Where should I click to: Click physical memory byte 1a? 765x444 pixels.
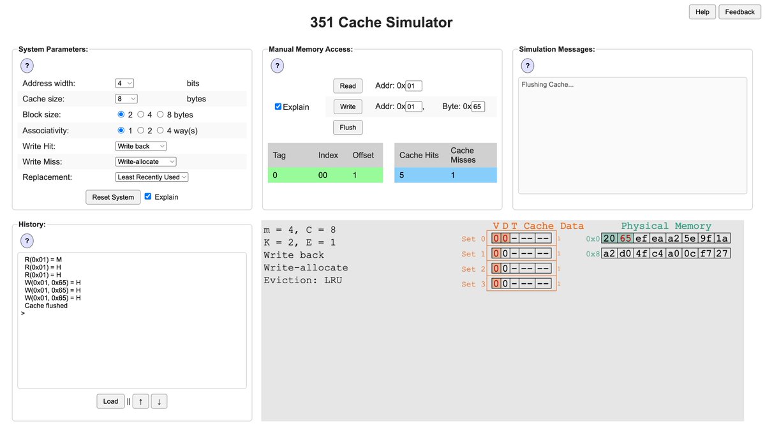722,238
